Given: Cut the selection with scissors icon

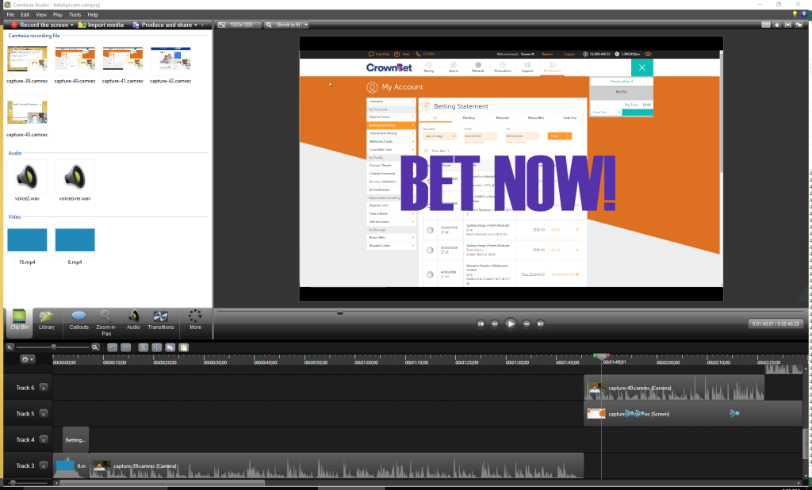Looking at the screenshot, I should click(143, 347).
